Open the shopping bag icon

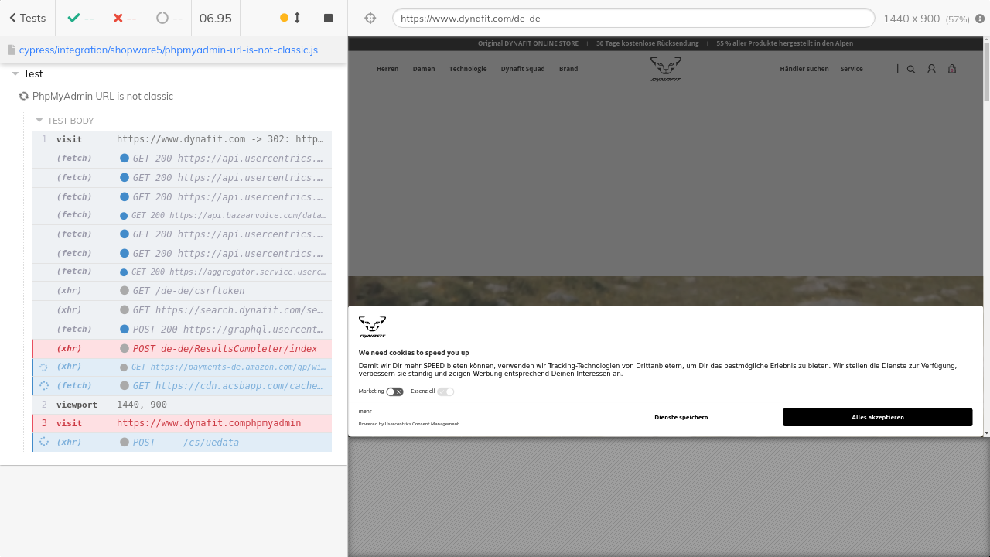(x=952, y=69)
